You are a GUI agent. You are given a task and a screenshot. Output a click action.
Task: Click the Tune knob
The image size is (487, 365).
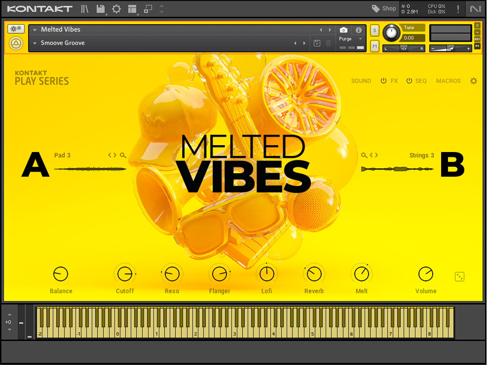[391, 33]
